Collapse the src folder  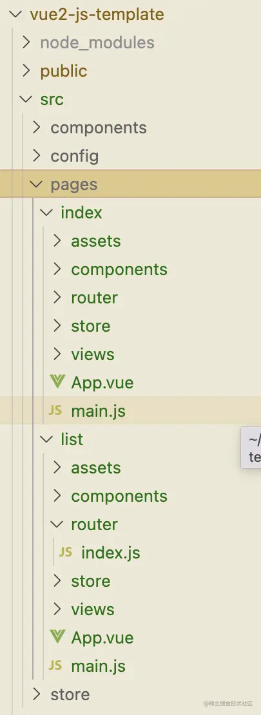click(26, 99)
